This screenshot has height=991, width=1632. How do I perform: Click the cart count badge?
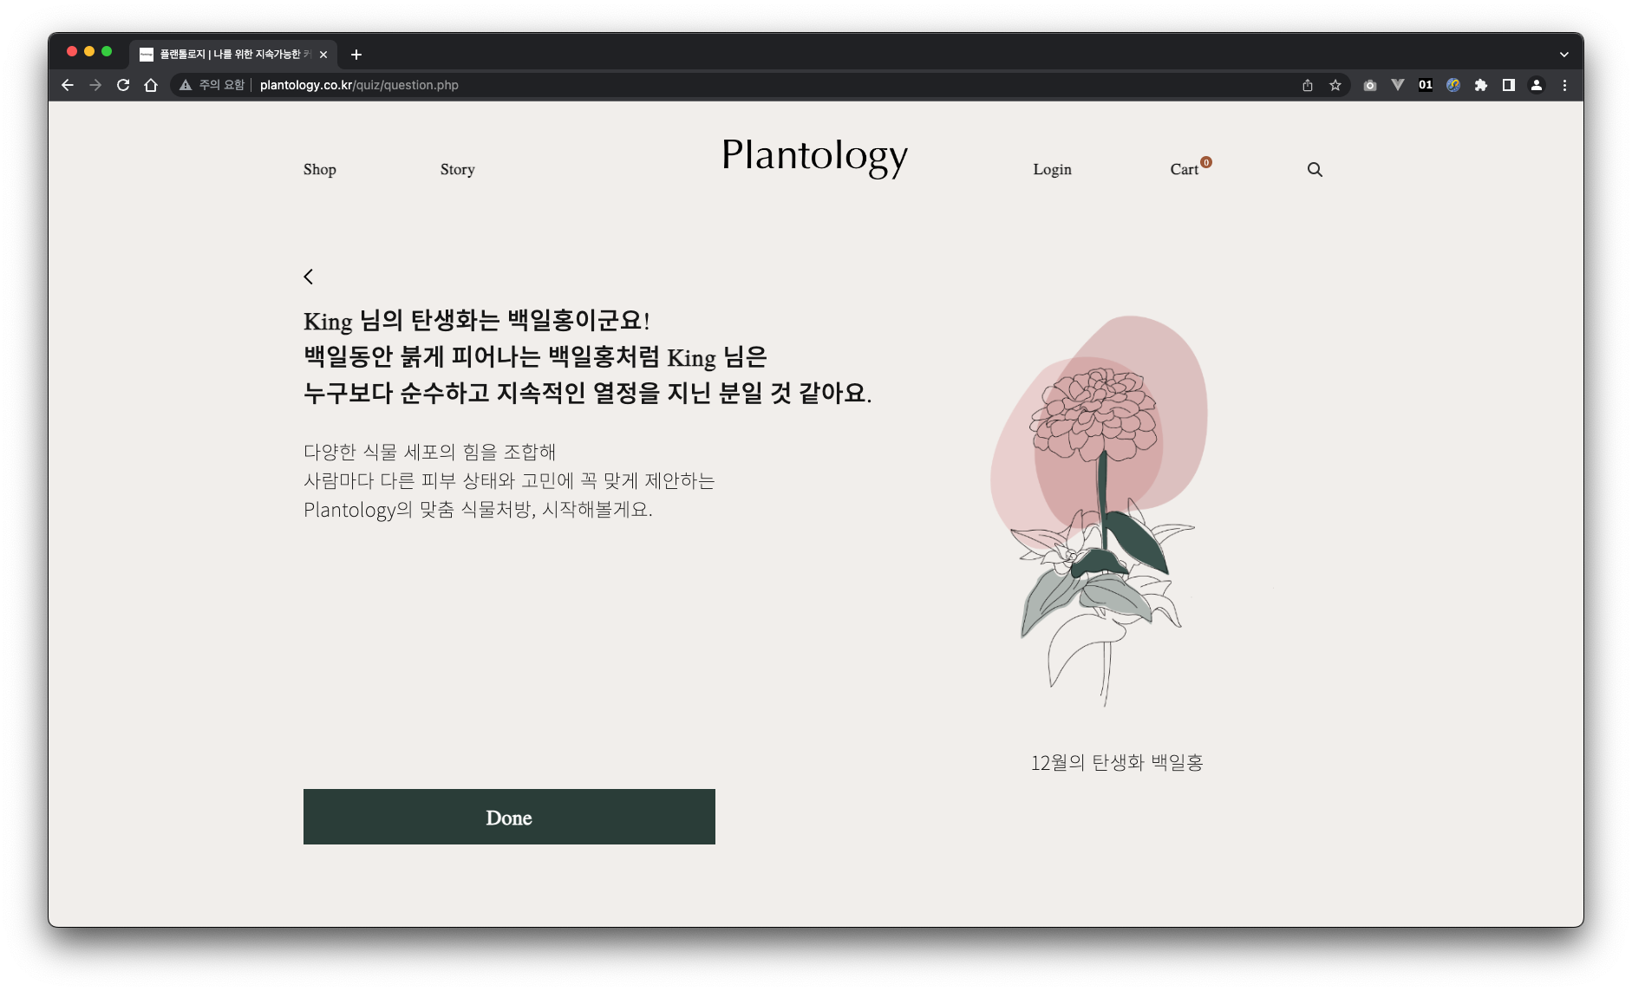(1206, 162)
